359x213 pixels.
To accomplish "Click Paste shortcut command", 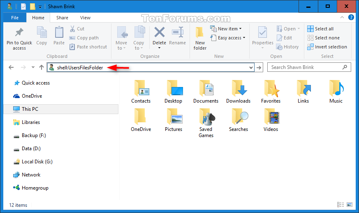I will point(88,47).
